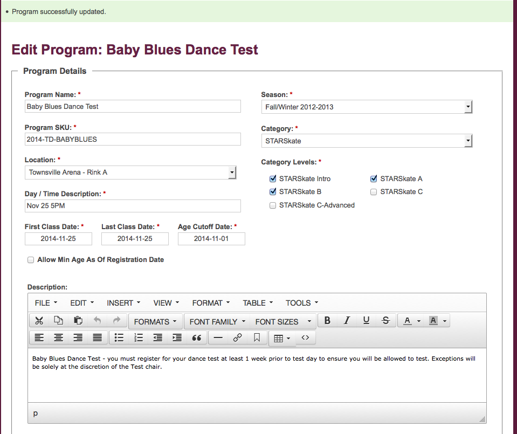The height and width of the screenshot is (434, 517).
Task: Open the Location dropdown
Action: click(x=130, y=173)
